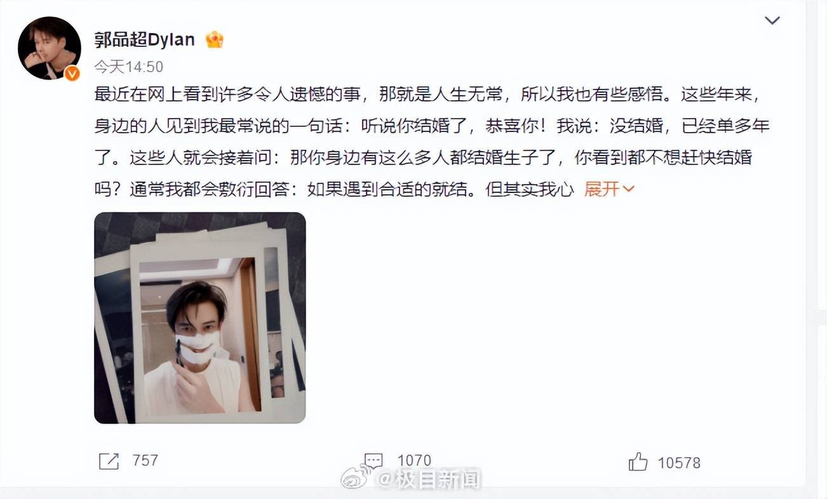Open the attached shaving selfie photo

(x=200, y=317)
